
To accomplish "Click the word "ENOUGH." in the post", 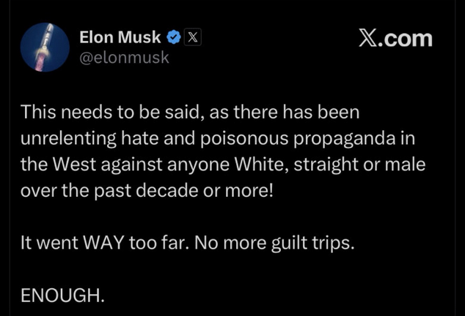I will click(x=62, y=296).
